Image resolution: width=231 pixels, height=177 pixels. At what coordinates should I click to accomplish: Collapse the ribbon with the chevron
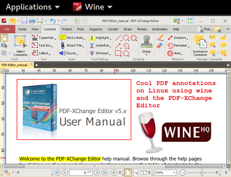click(x=228, y=29)
